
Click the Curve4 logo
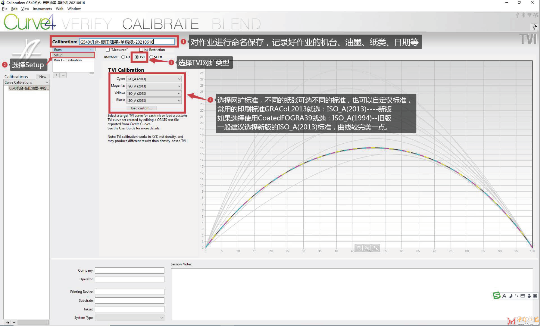tap(30, 22)
